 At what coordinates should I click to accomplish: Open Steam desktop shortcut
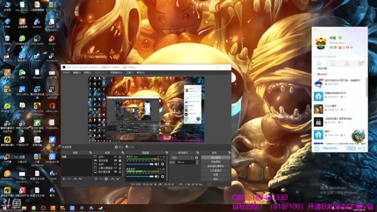[37, 57]
